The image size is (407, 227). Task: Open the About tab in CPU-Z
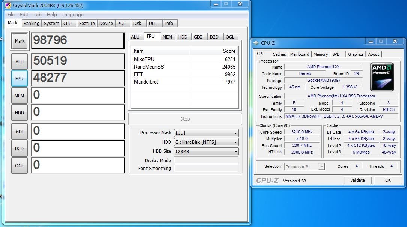(374, 54)
